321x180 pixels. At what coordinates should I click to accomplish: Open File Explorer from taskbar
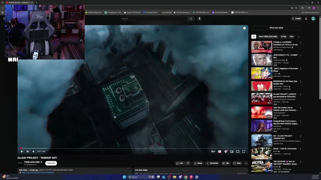pos(175,177)
